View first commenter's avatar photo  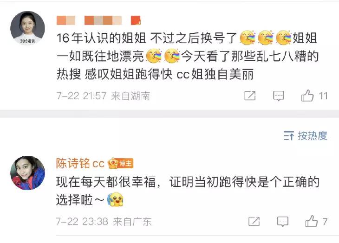(27, 28)
